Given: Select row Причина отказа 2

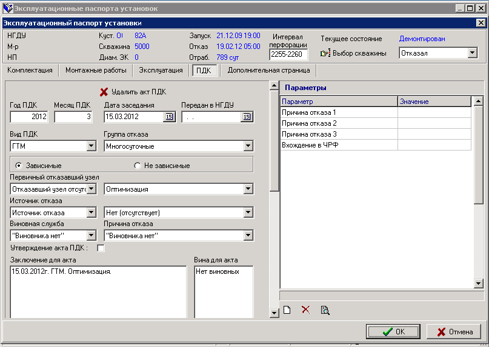Looking at the screenshot, I should click(x=376, y=123).
